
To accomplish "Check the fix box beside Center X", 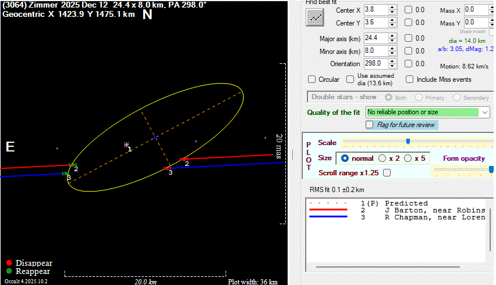I will tap(409, 10).
